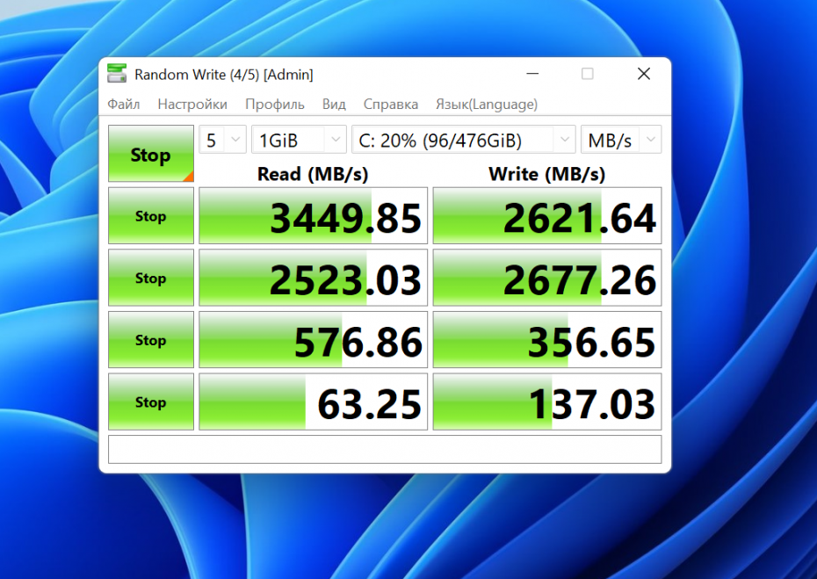Open the unit dropdown showing MB/s
The width and height of the screenshot is (817, 579).
(x=621, y=140)
